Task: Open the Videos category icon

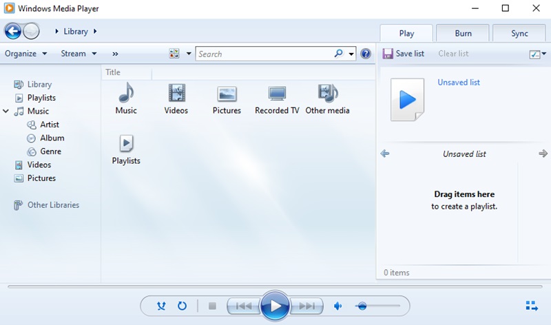Action: coord(176,93)
